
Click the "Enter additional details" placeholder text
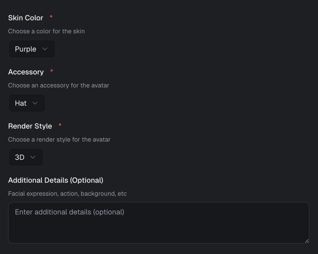point(69,212)
